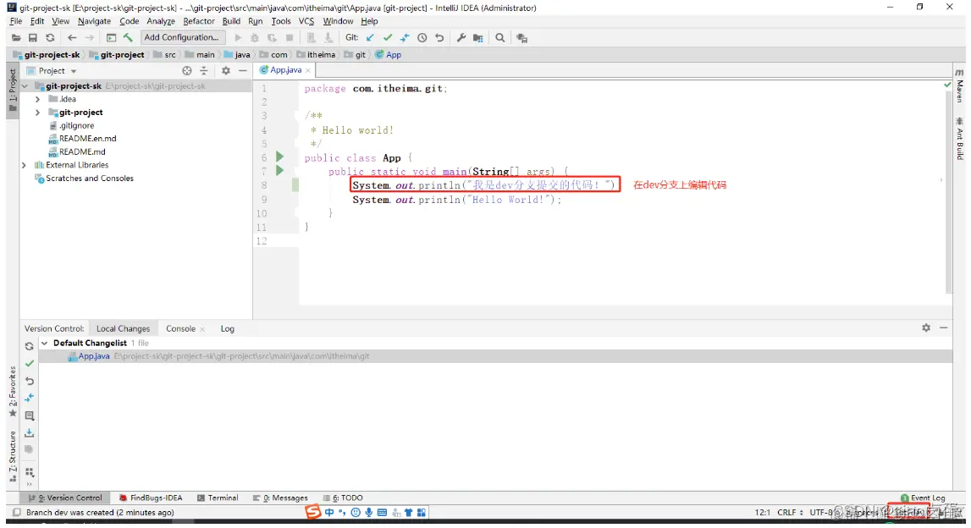Open the CRLF line separator selector
Screen dimensions: 971x528
[x=790, y=513]
